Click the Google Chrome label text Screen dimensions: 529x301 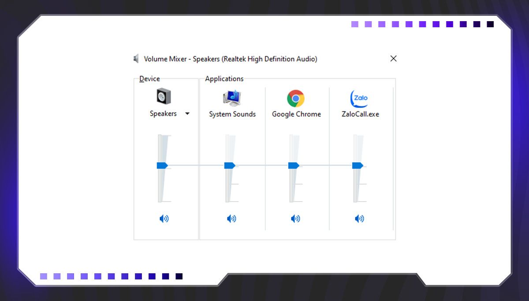coord(296,114)
